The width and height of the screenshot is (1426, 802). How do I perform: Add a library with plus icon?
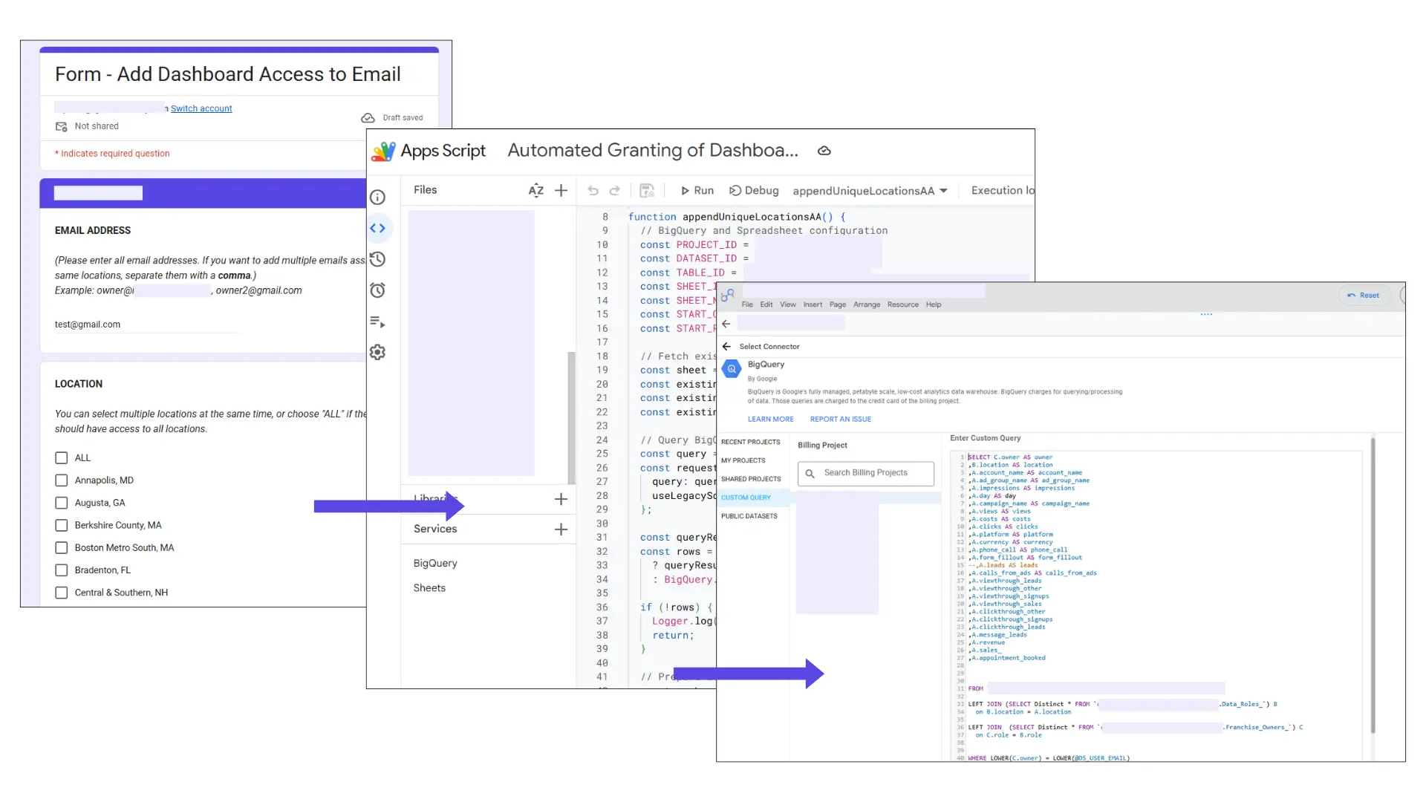561,500
